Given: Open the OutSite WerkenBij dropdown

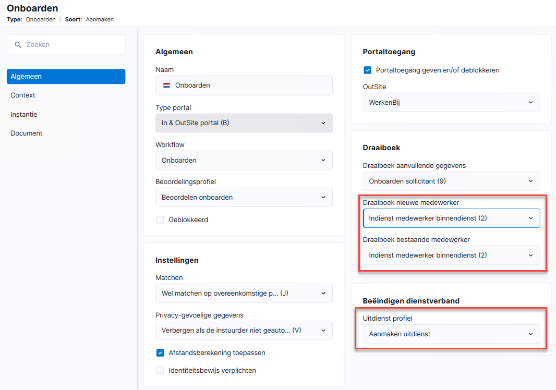Looking at the screenshot, I should tap(451, 103).
